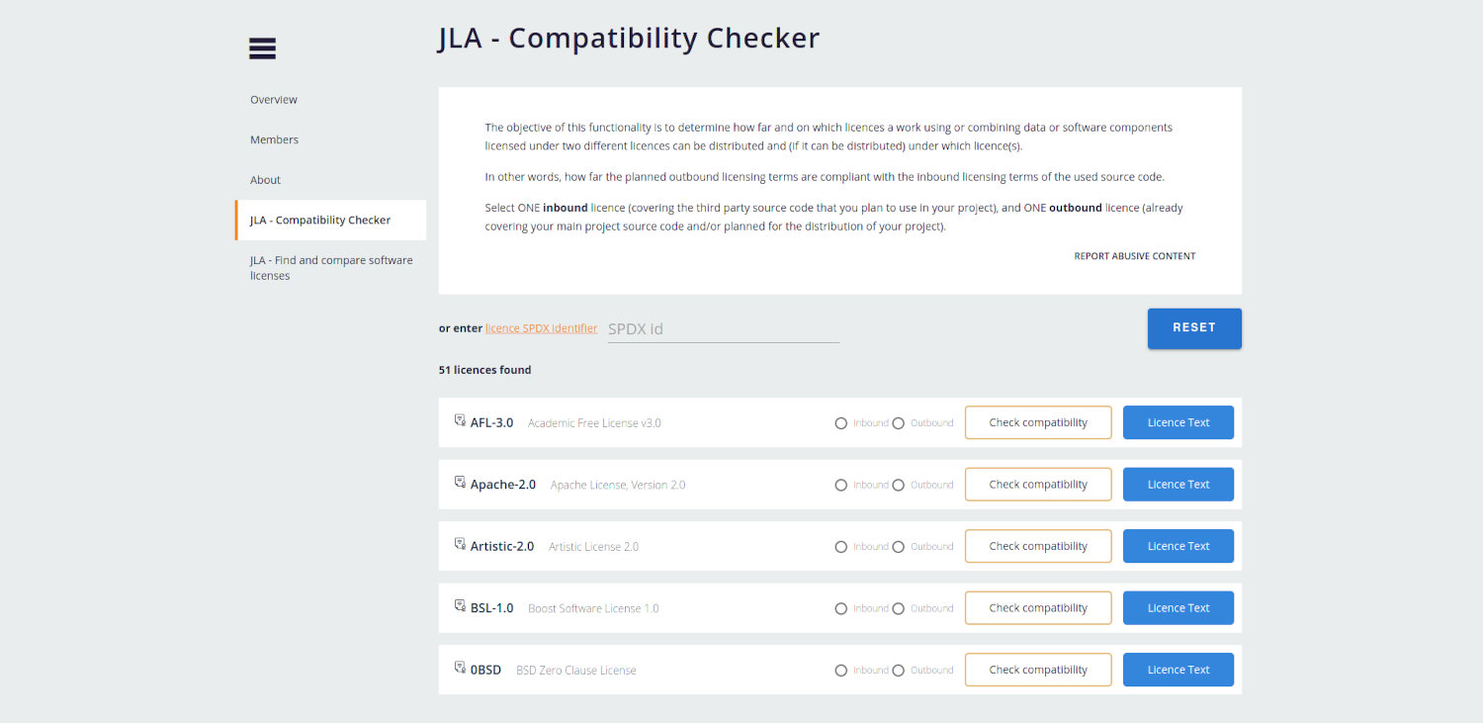The width and height of the screenshot is (1483, 723).
Task: Open the About page
Action: (265, 179)
